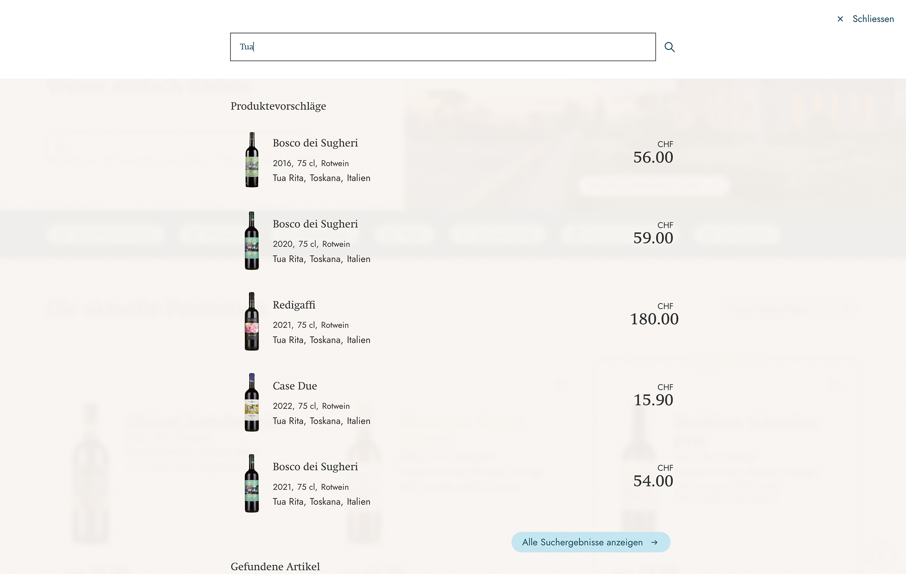Viewport: 906px width, 574px height.
Task: Click the arrow icon in the search results button
Action: coord(655,542)
